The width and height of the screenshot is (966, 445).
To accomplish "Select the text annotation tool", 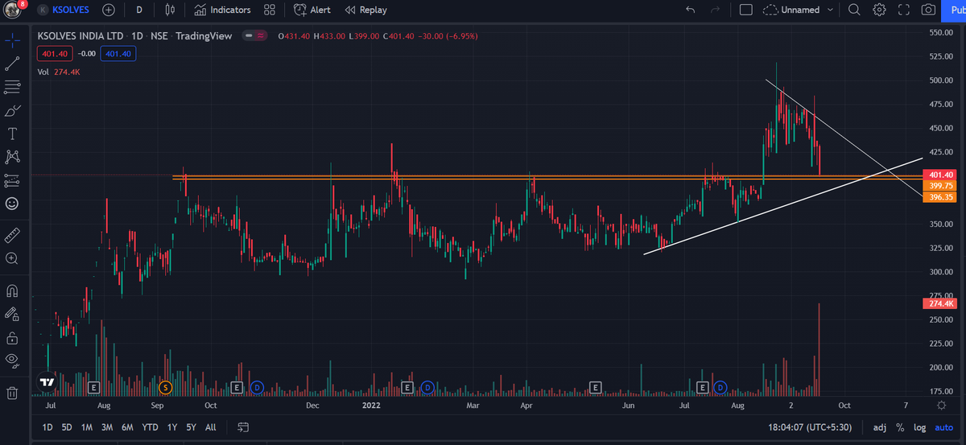I will [12, 133].
